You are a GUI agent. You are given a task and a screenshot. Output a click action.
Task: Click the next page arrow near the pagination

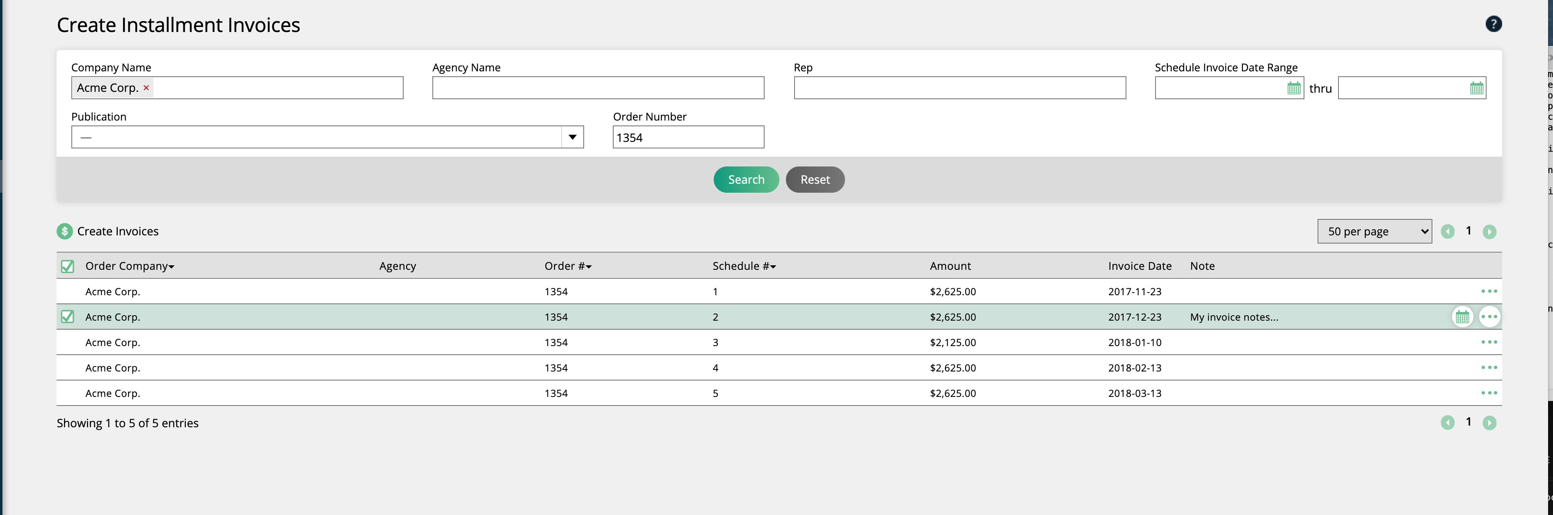pos(1490,231)
